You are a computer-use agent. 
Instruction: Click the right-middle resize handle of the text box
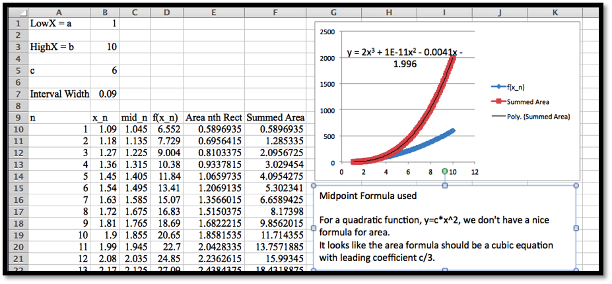click(x=577, y=228)
